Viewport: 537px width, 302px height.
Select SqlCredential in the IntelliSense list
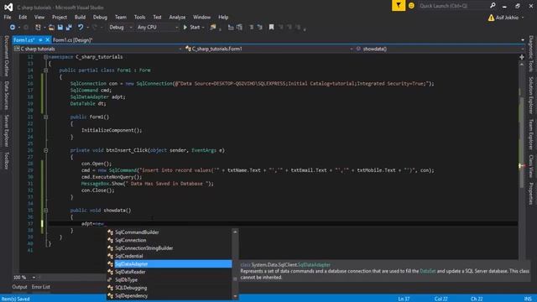[x=169, y=256]
